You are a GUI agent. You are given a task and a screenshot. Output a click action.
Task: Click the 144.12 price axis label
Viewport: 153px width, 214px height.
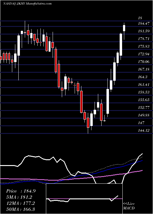tap(144, 131)
